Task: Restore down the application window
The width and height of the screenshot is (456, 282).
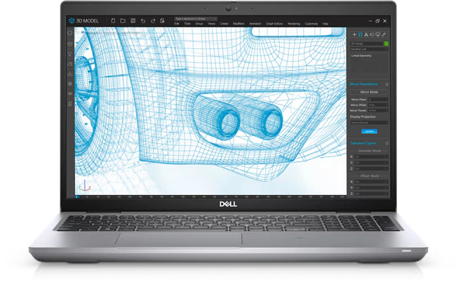Action: 377,21
